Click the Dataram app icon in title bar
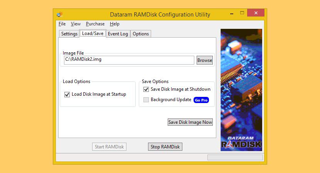The image size is (320, 173). (60, 15)
